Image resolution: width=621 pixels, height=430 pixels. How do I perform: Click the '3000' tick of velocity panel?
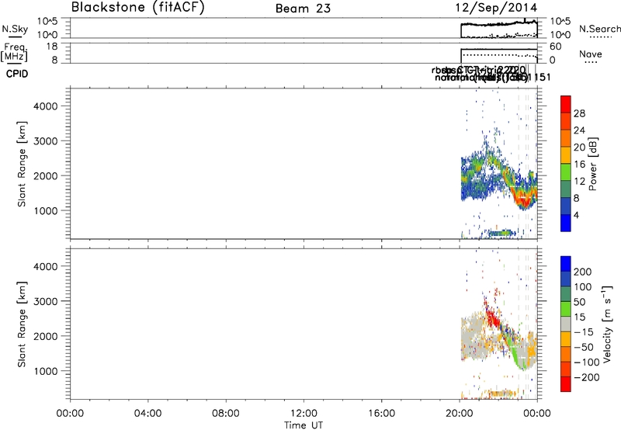click(45, 301)
